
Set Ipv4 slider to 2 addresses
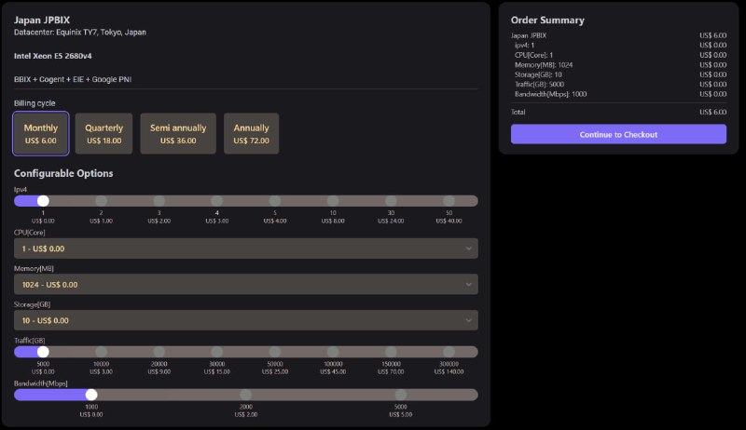click(x=101, y=201)
